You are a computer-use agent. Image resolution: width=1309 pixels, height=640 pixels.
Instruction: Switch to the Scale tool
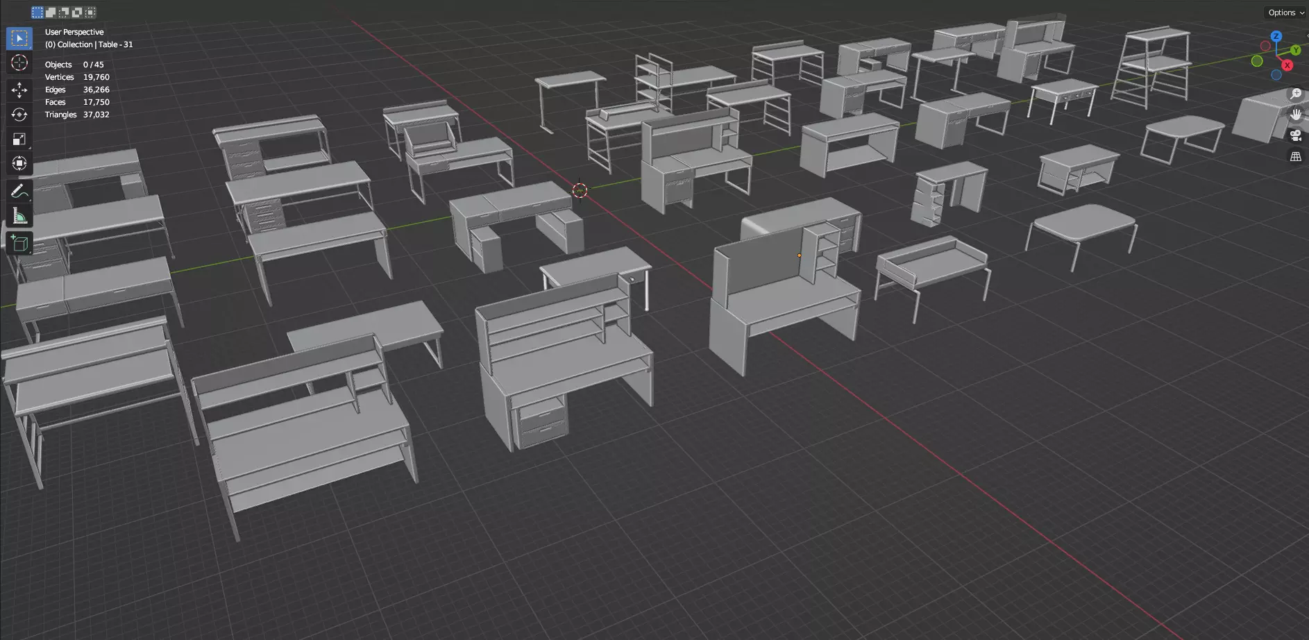click(x=19, y=139)
